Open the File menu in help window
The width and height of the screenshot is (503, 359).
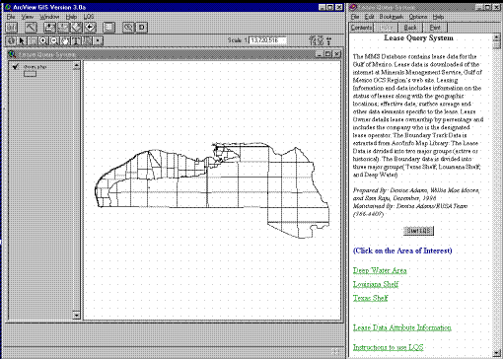coord(355,17)
